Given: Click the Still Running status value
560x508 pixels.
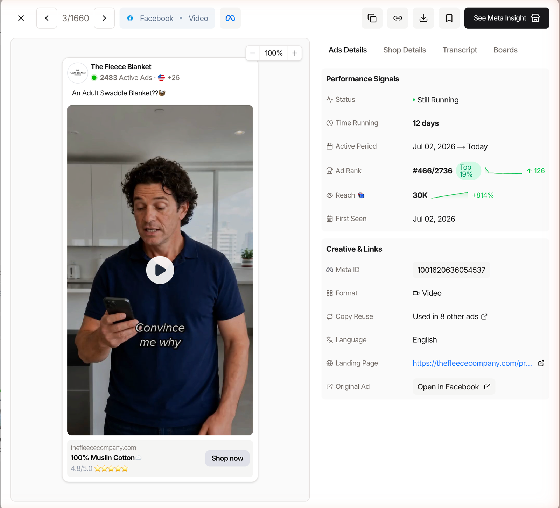Looking at the screenshot, I should click(x=435, y=100).
